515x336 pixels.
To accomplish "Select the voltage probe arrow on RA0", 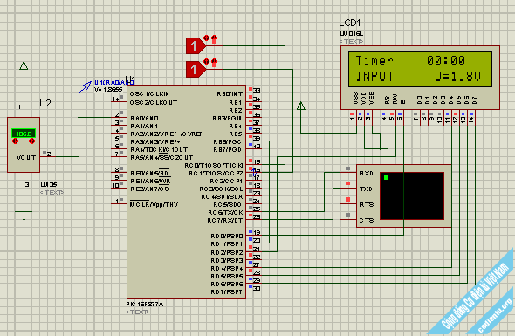I will point(85,87).
